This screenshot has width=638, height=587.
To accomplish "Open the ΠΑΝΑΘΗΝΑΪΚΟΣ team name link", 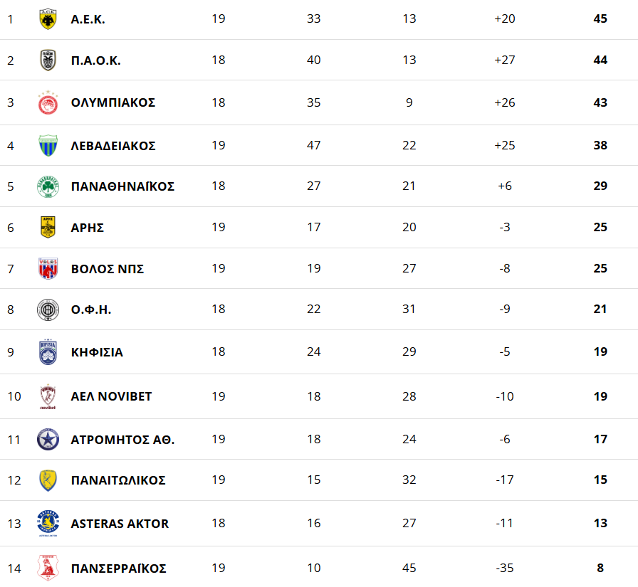I will [x=122, y=186].
